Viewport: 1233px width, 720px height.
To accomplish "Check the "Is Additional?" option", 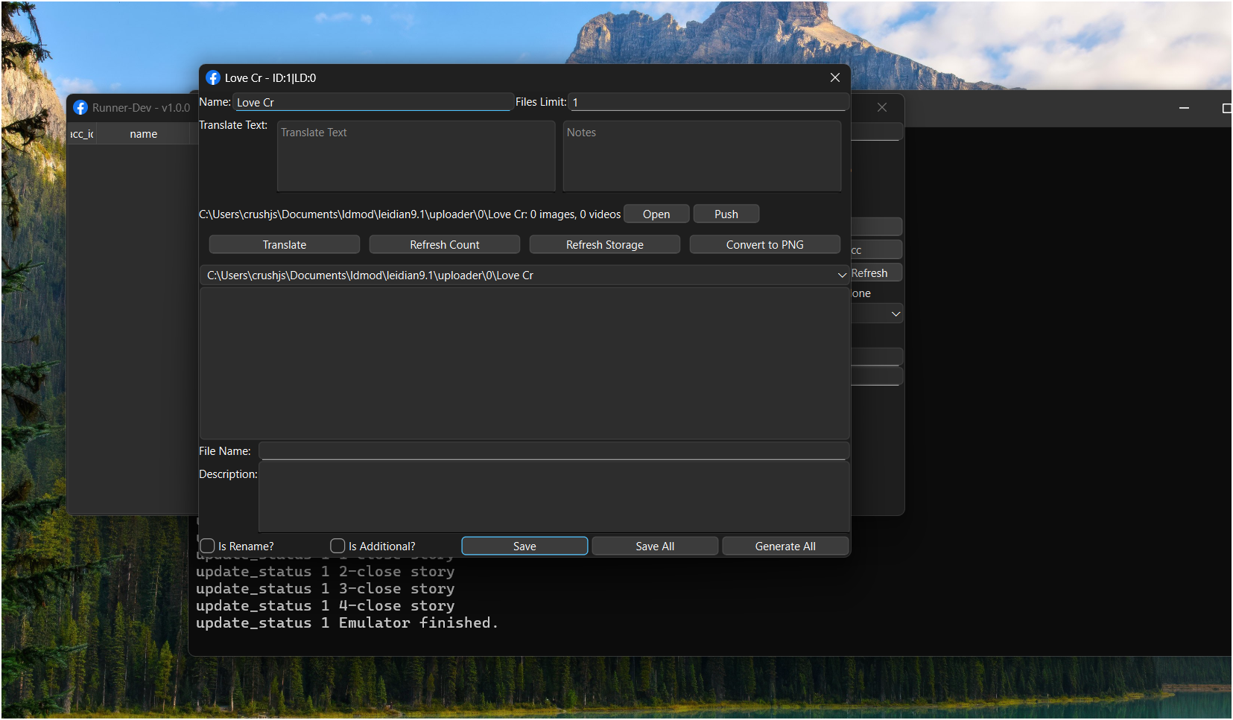I will pyautogui.click(x=337, y=546).
